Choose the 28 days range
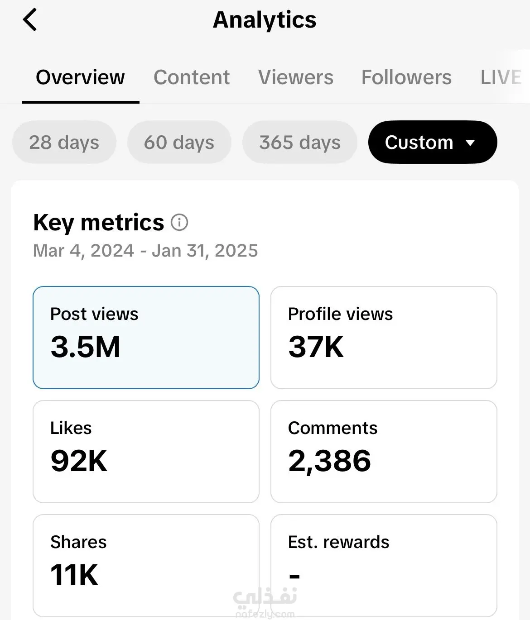Screen dimensions: 530x620 [64, 143]
